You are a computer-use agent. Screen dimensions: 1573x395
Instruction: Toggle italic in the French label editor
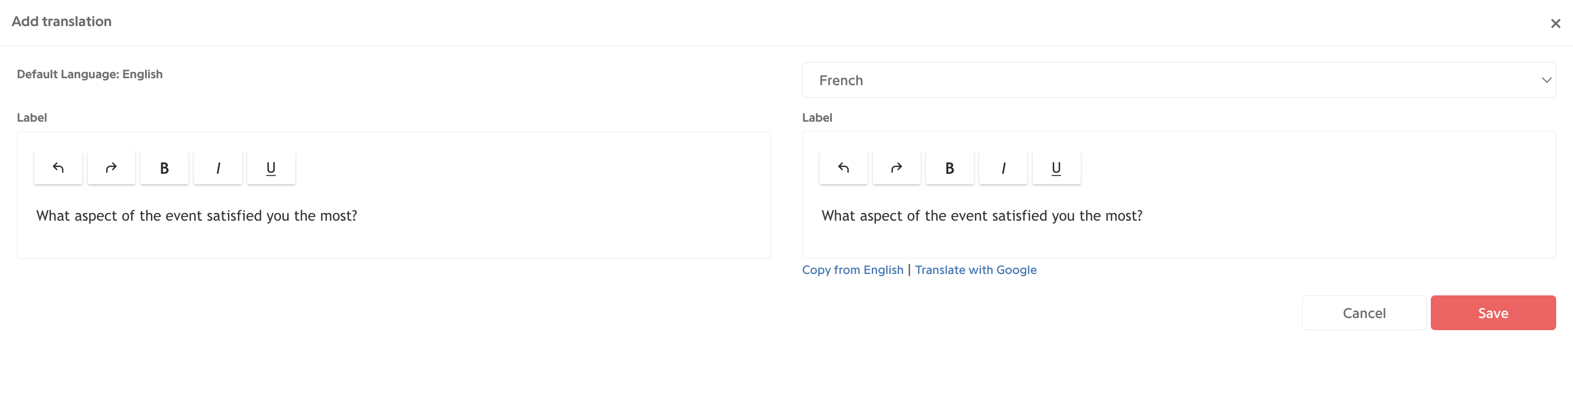[1003, 167]
